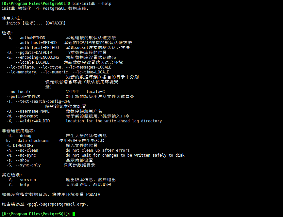Click the --username=NAME option
The width and height of the screenshot is (283, 217).
point(33,111)
